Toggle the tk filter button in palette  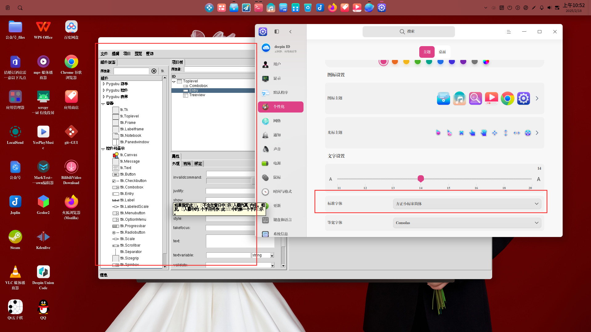(x=163, y=71)
